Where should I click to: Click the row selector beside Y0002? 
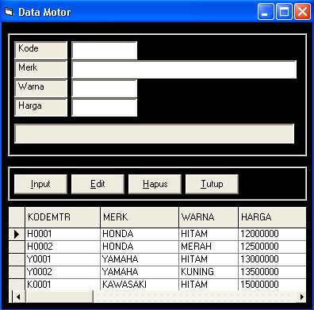[17, 272]
